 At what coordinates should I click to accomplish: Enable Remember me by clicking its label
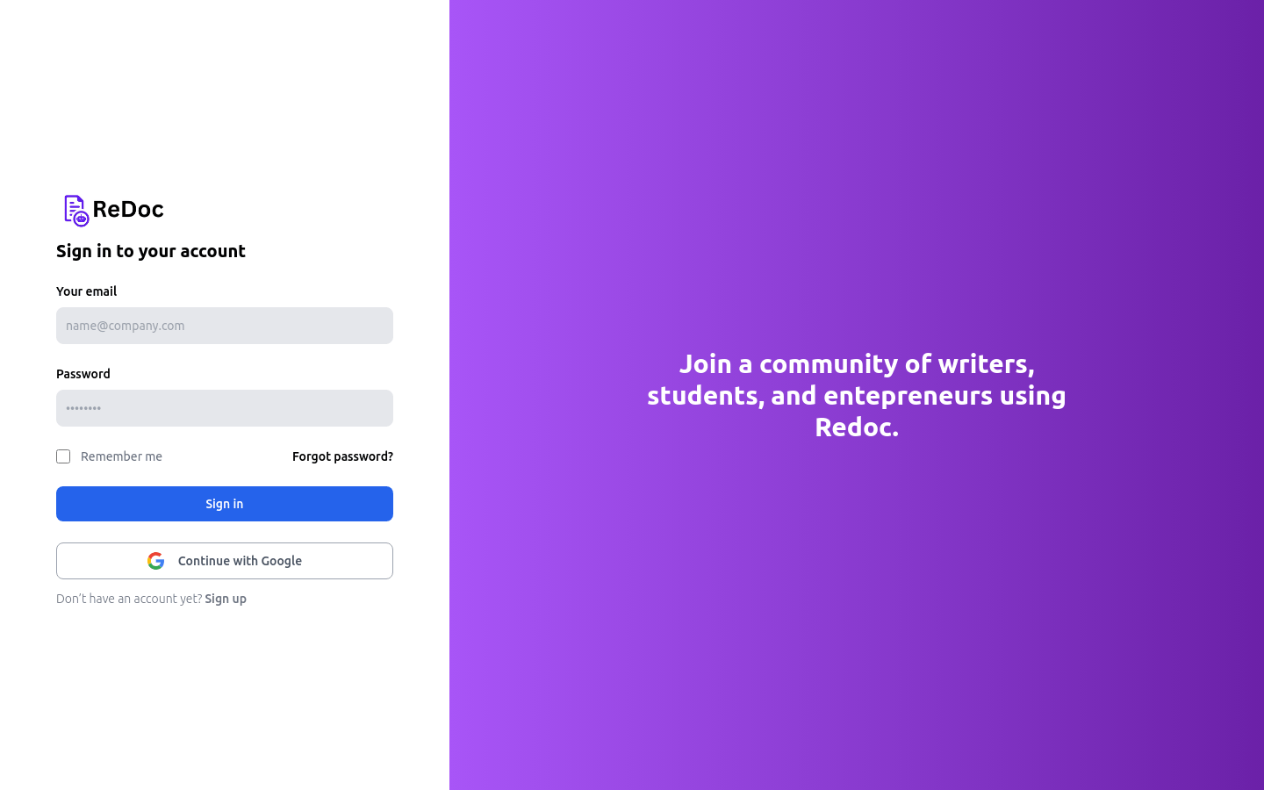click(121, 456)
